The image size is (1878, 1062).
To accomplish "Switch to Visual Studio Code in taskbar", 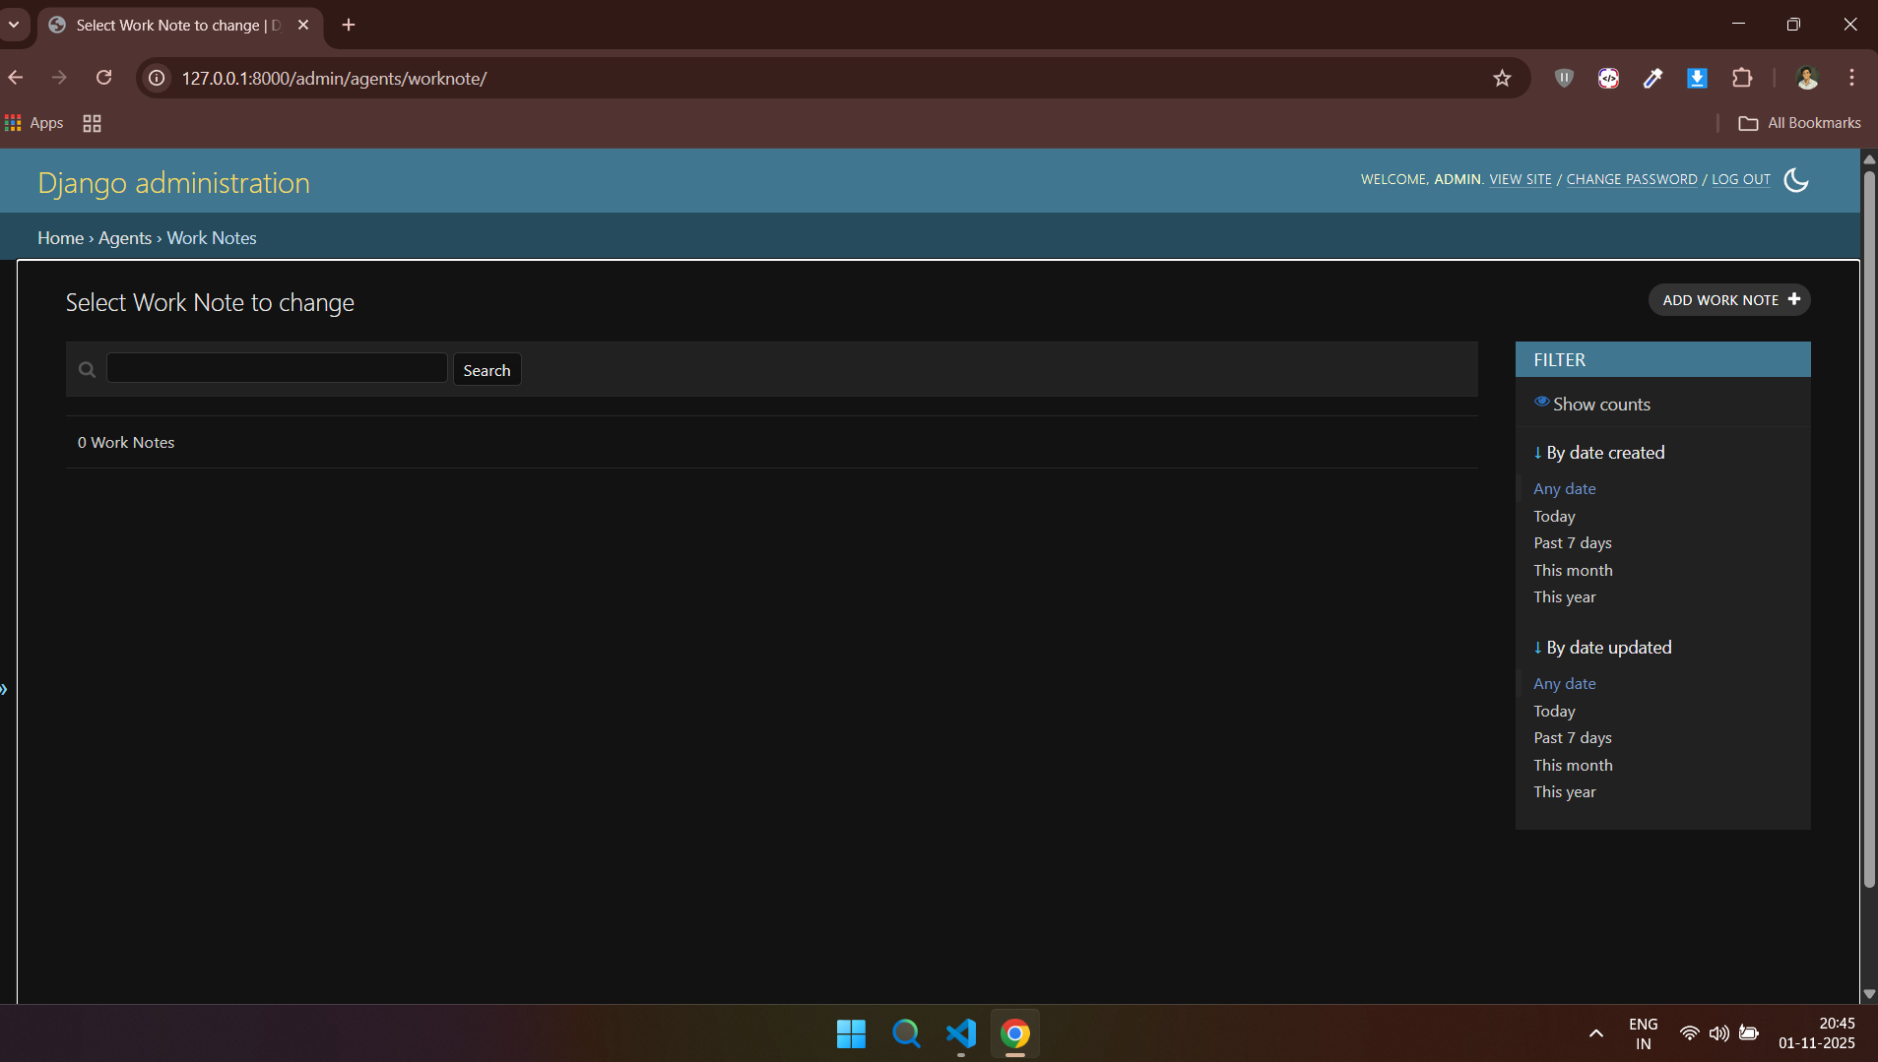I will (x=961, y=1033).
